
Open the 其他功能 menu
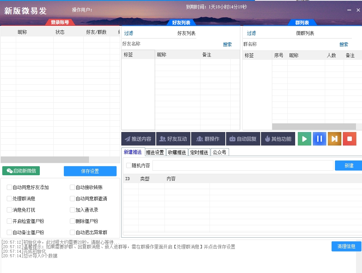coord(278,138)
